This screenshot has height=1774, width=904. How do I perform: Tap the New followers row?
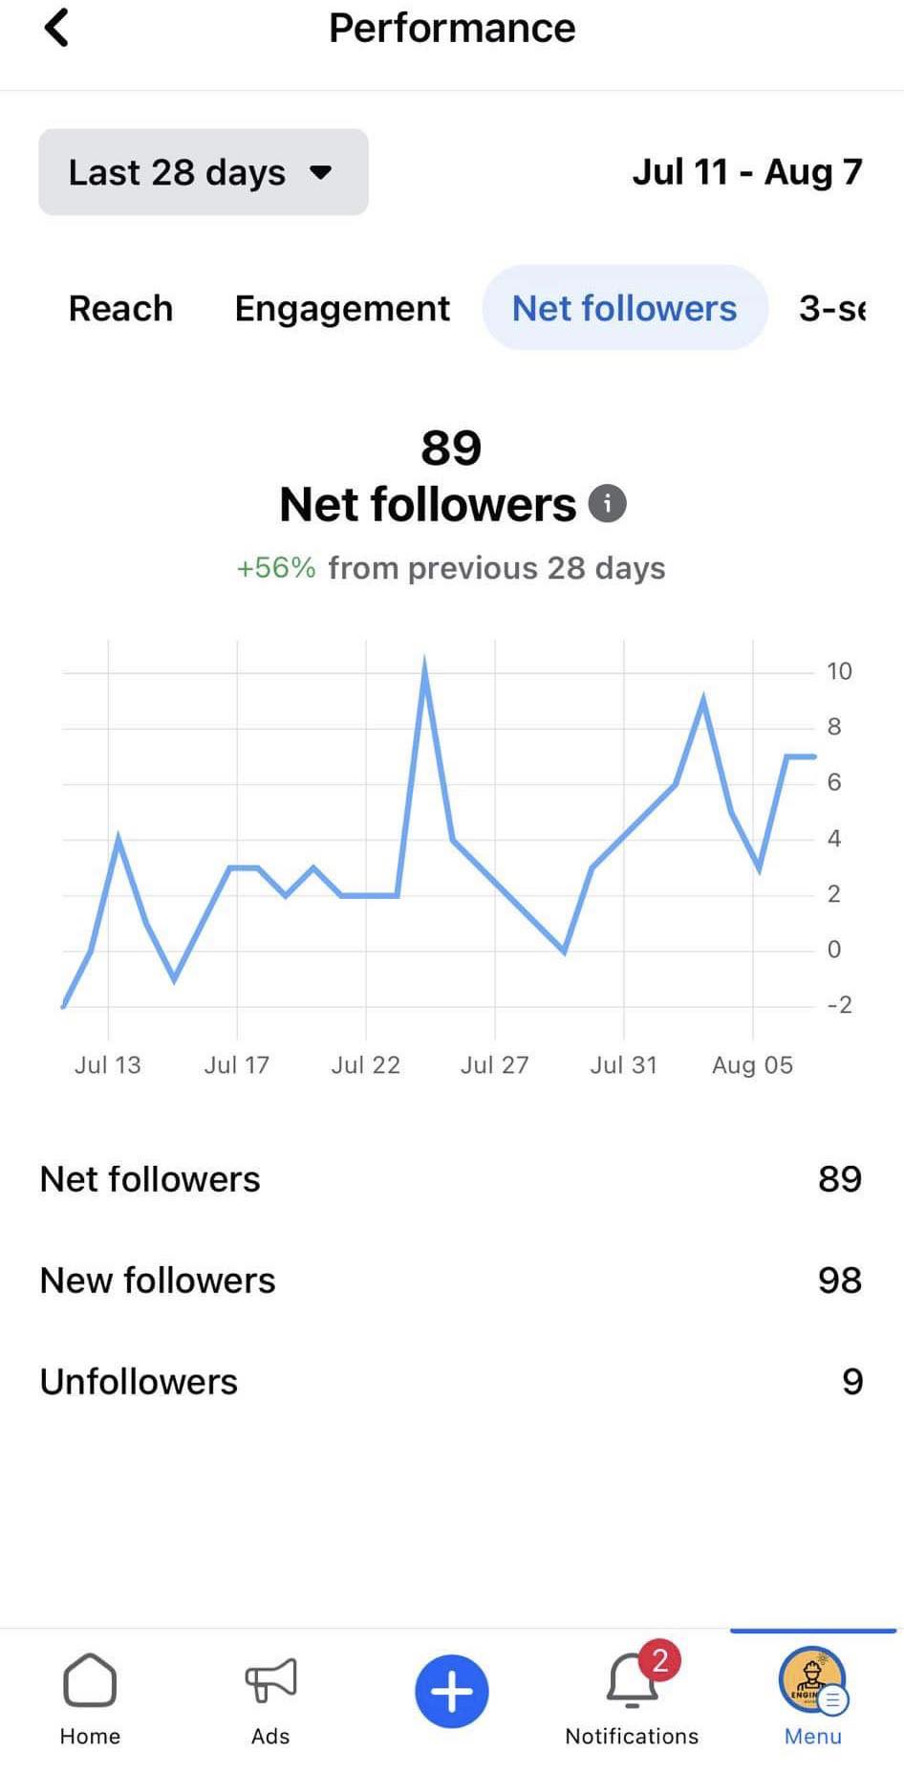pos(451,1280)
